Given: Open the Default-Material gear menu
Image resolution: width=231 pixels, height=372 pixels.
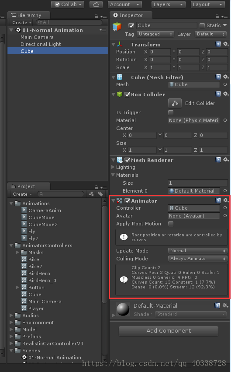Looking at the screenshot, I should pos(226,305).
